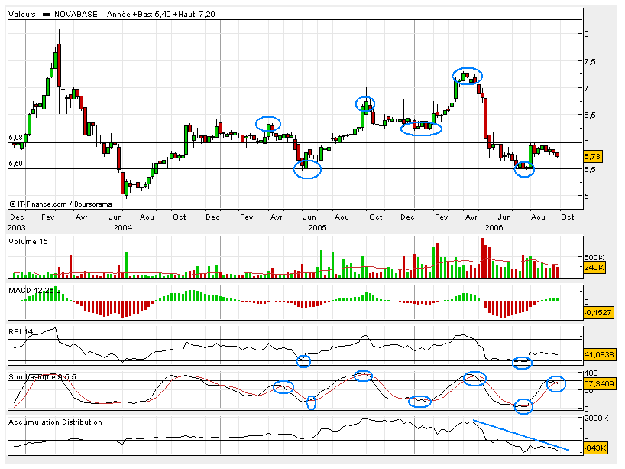This screenshot has width=625, height=469.
Task: Click the rightmost blue circle on Stochastique
Action: coord(555,383)
